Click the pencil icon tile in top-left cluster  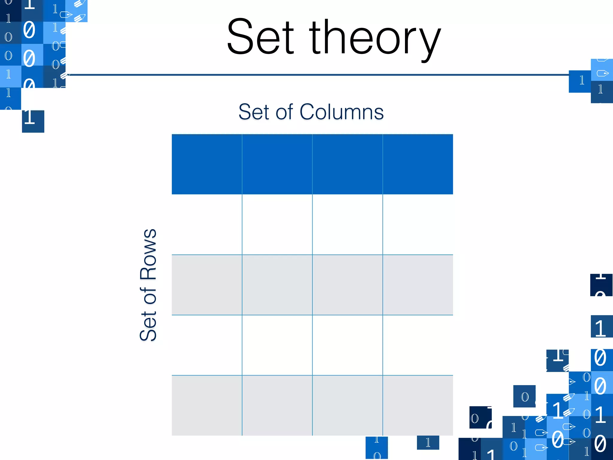pyautogui.click(x=77, y=11)
